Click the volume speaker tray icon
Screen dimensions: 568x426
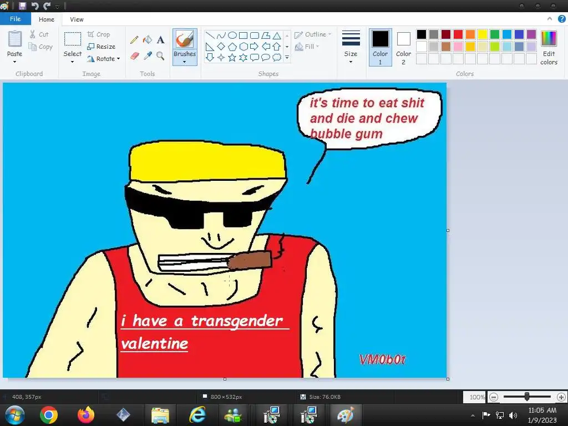[513, 415]
